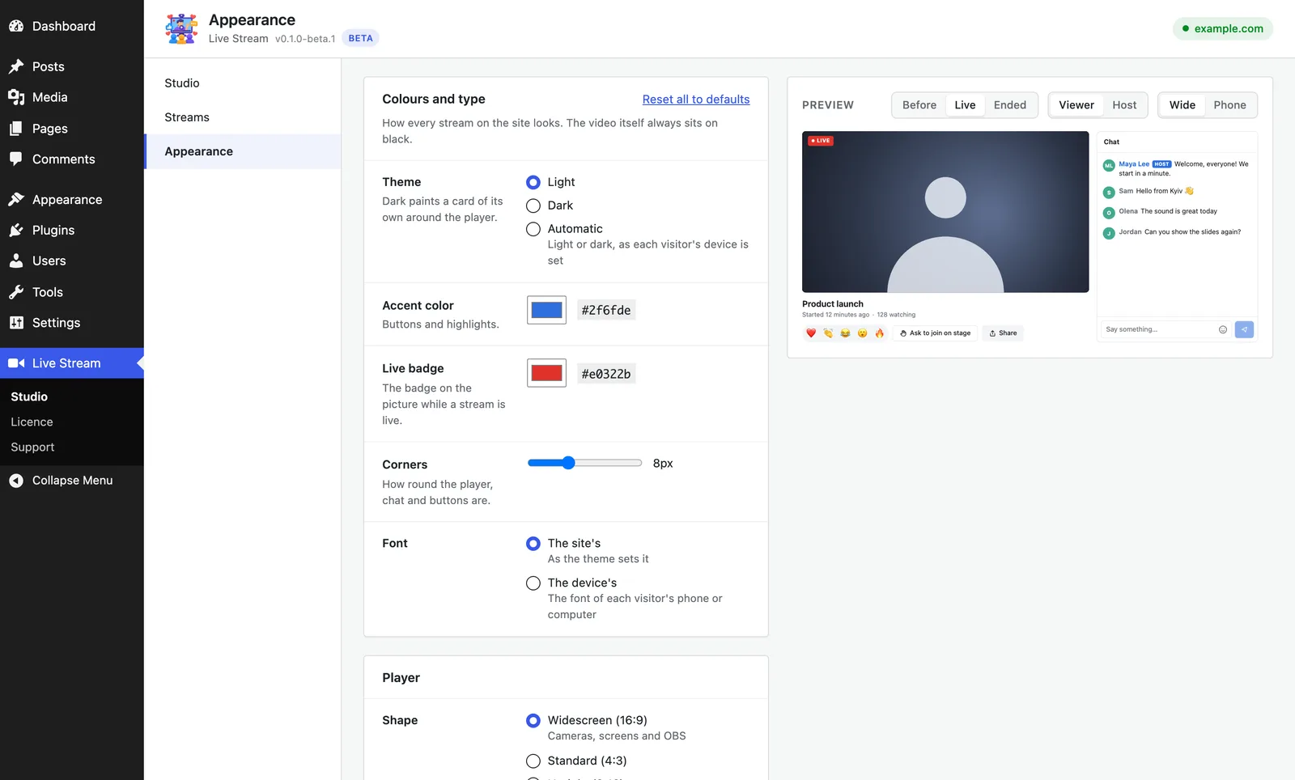1295x780 pixels.
Task: Open the Media icon in the sidebar
Action: (16, 97)
